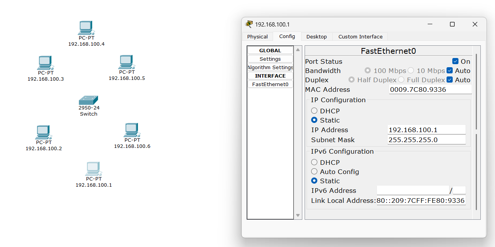Image resolution: width=495 pixels, height=247 pixels.
Task: Click the PC icon for 192.168.100.3
Action: click(45, 63)
